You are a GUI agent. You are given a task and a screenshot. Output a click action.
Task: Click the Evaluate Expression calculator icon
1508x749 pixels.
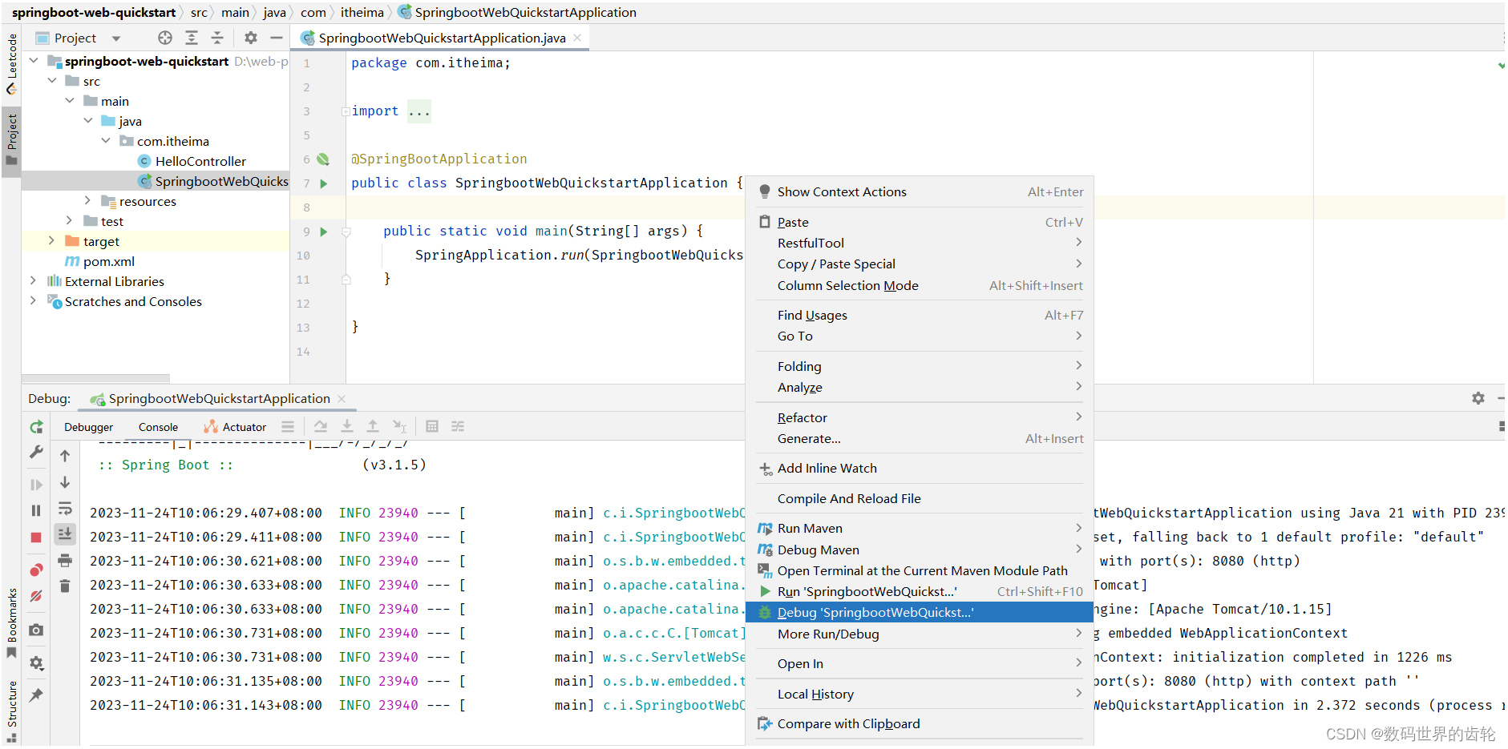[x=432, y=426]
